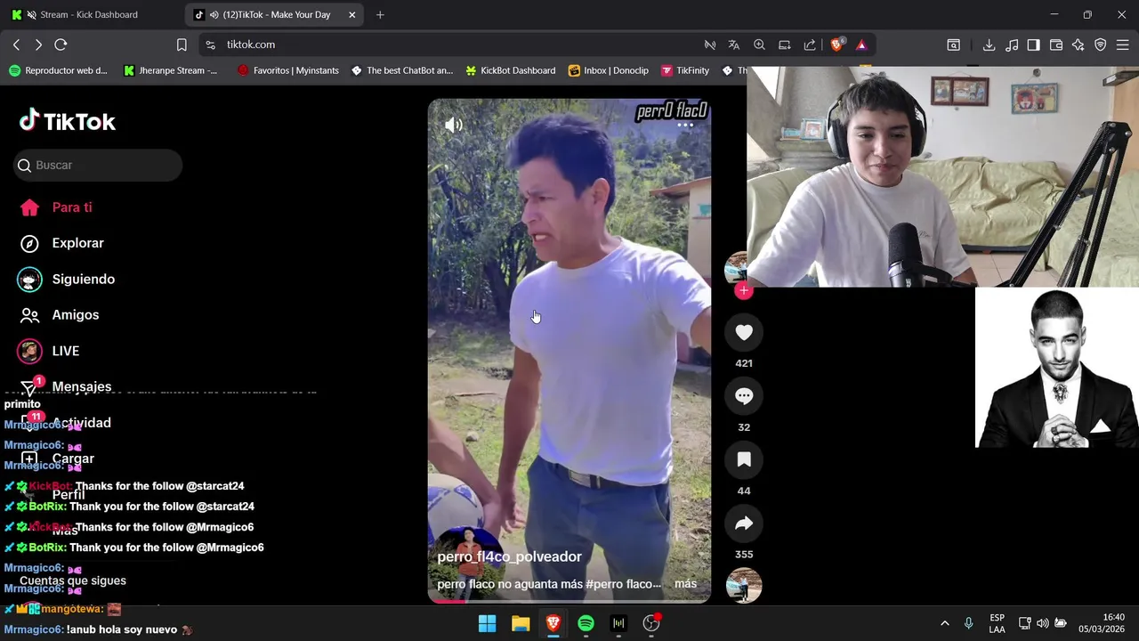1139x641 pixels.
Task: Open Jheranpe Stream bookmark
Action: tap(171, 70)
